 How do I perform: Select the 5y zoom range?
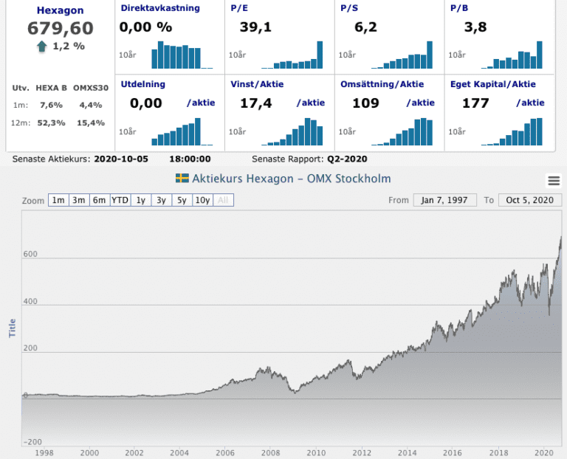tap(181, 200)
